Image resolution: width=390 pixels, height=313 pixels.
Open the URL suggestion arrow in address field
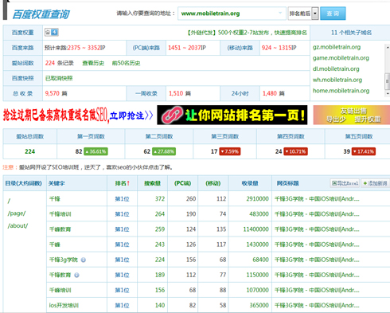(280, 13)
